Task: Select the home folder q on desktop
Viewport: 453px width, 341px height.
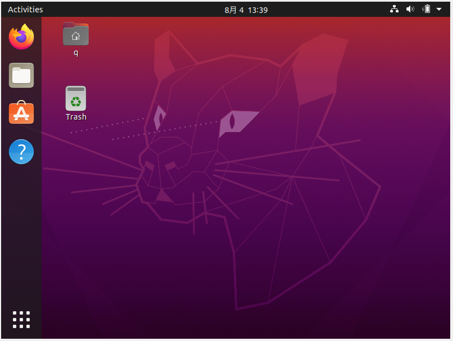Action: 76,39
